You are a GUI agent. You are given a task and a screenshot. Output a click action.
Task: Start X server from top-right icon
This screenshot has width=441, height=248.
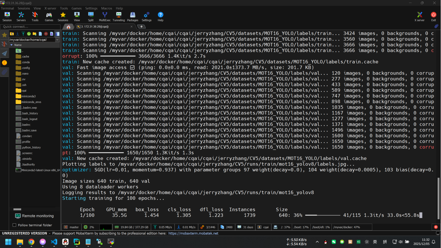point(419,16)
